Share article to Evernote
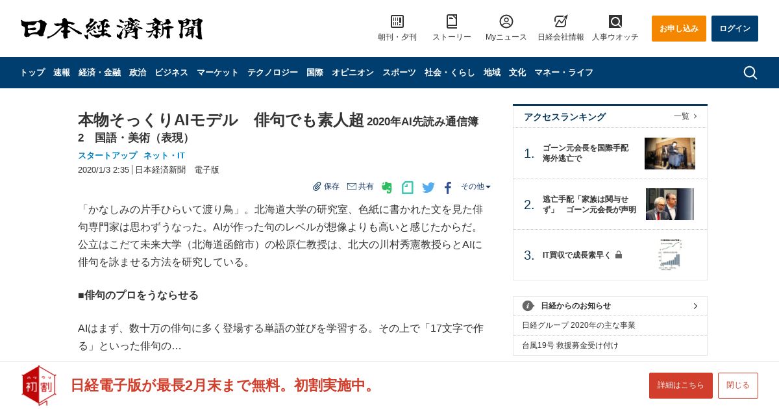Viewport: 779px width, 409px height. [387, 188]
